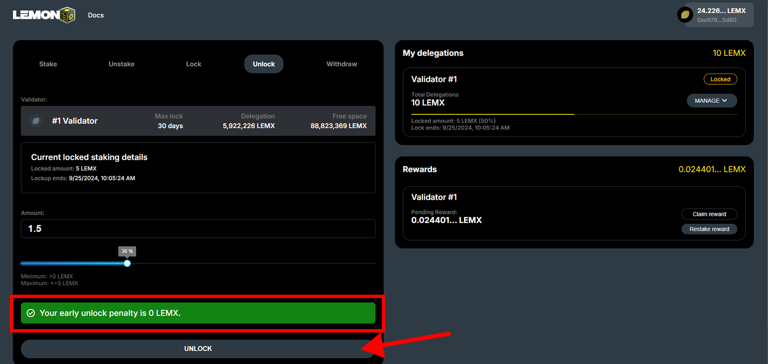Select the Unlock tab

point(264,64)
